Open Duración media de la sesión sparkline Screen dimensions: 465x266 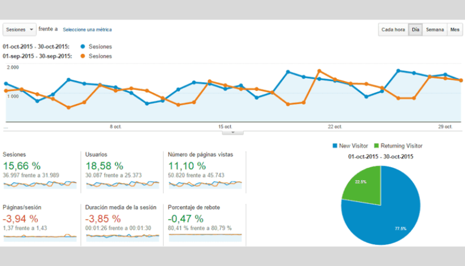tap(122, 237)
